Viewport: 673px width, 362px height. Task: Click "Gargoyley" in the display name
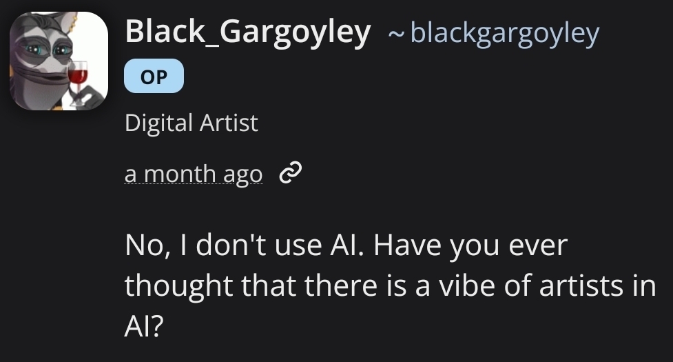304,32
